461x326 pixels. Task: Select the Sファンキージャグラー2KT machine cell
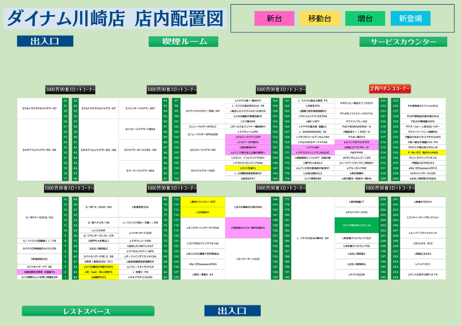[x=140, y=108]
